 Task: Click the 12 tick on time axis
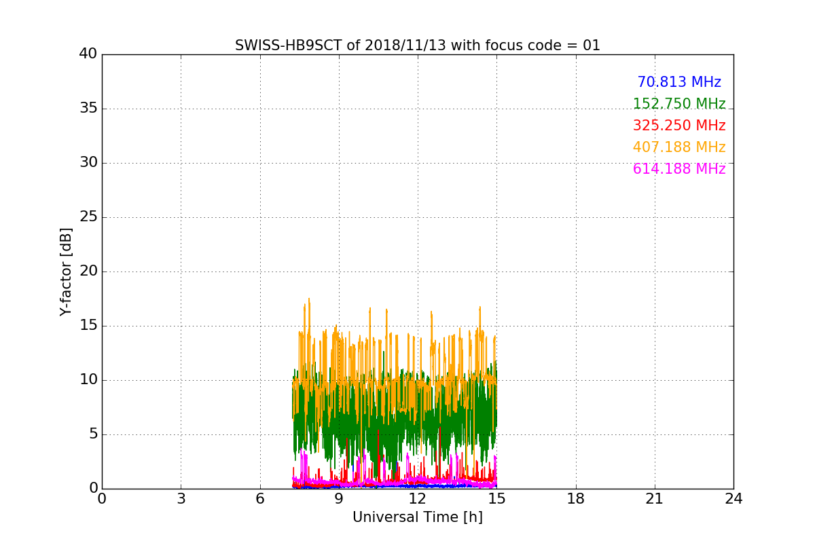coord(418,499)
